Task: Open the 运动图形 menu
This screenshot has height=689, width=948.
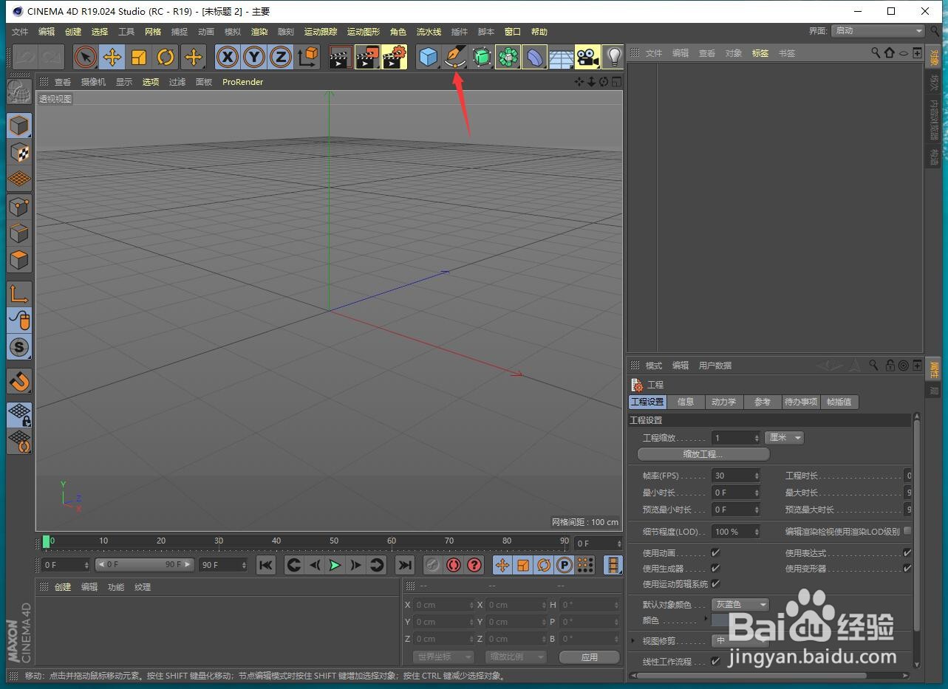Action: (x=364, y=32)
